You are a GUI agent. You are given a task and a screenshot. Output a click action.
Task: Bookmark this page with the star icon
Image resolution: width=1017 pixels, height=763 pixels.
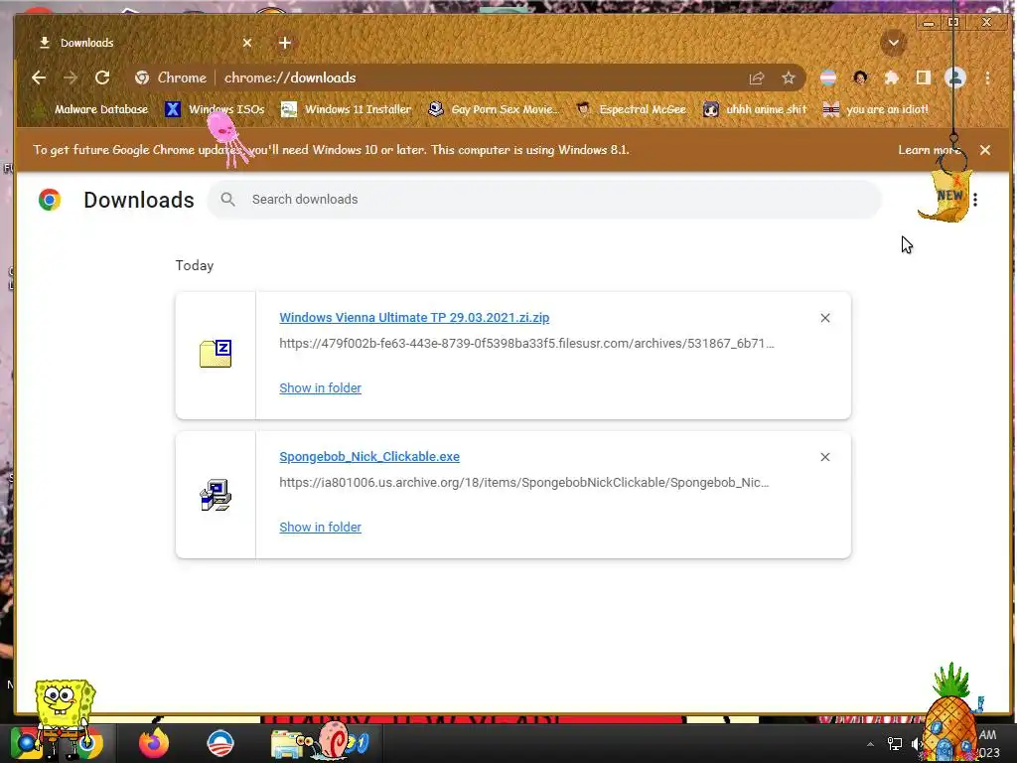coord(788,78)
